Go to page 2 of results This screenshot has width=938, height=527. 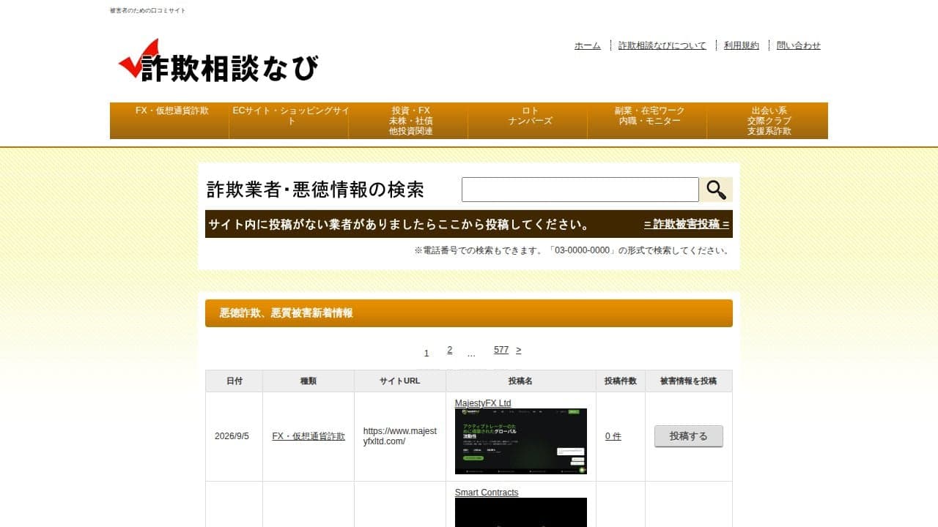(x=450, y=350)
